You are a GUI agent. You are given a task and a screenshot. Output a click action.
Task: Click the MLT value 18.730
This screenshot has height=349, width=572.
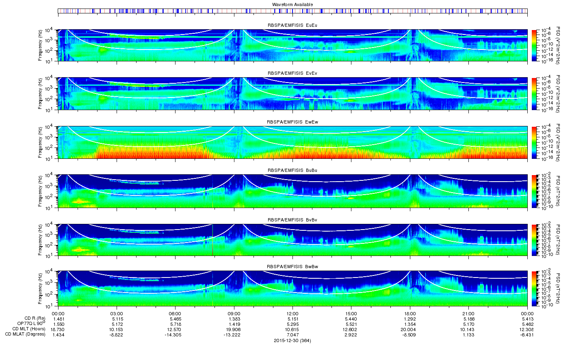[58, 329]
